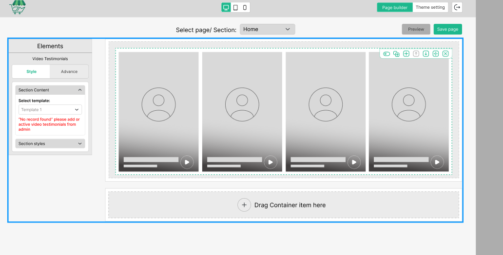Play the third video testimonial
Viewport: 503px width, 255px height.
[354, 162]
